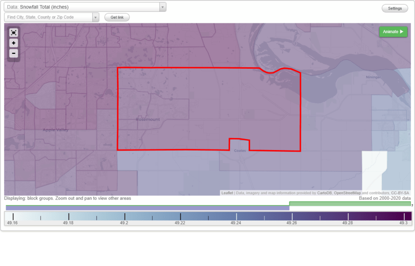The height and width of the screenshot is (266, 415).
Task: Zoom out with the minus button
Action: click(x=13, y=53)
